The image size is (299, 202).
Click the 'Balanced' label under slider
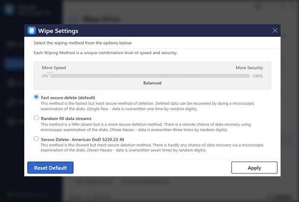pyautogui.click(x=152, y=83)
